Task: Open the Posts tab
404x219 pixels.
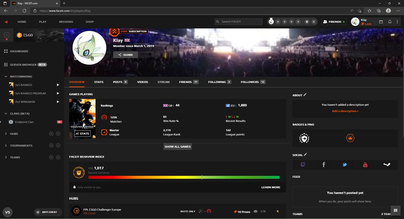Action: [x=120, y=82]
